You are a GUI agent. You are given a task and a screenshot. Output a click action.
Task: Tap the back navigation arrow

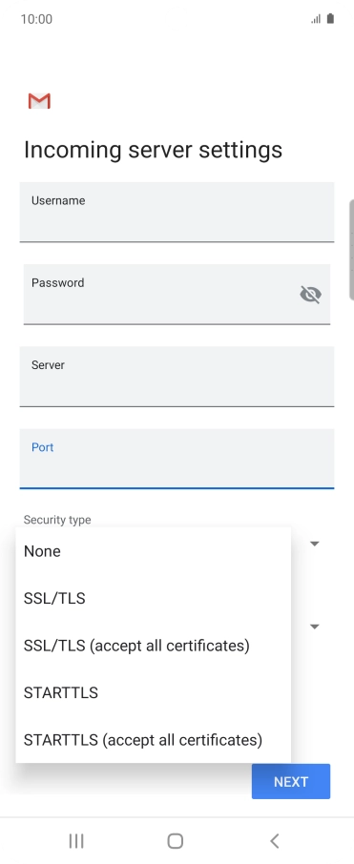(x=275, y=841)
